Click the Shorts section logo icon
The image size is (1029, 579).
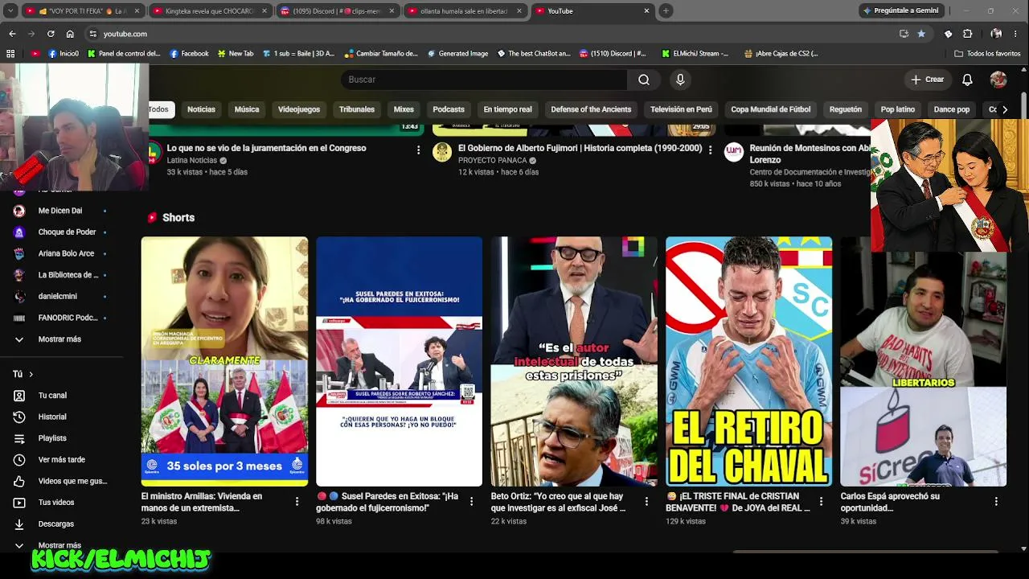[x=152, y=217]
